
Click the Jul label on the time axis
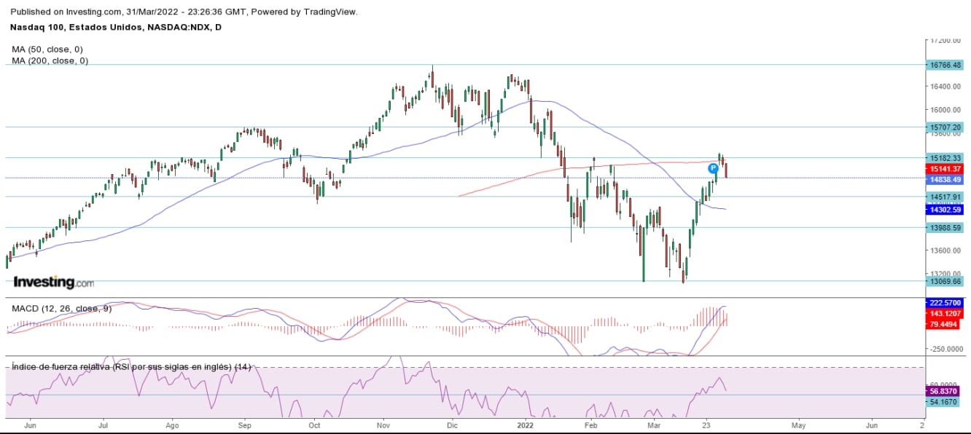tap(104, 424)
